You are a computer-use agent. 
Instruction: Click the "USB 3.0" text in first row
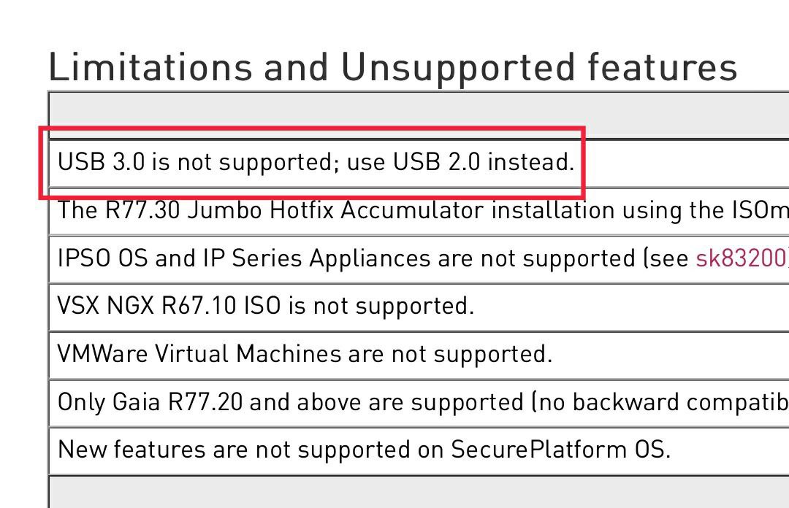click(x=101, y=162)
